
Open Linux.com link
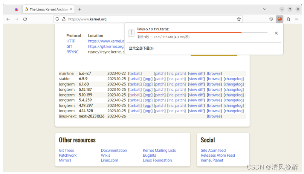pos(109,160)
